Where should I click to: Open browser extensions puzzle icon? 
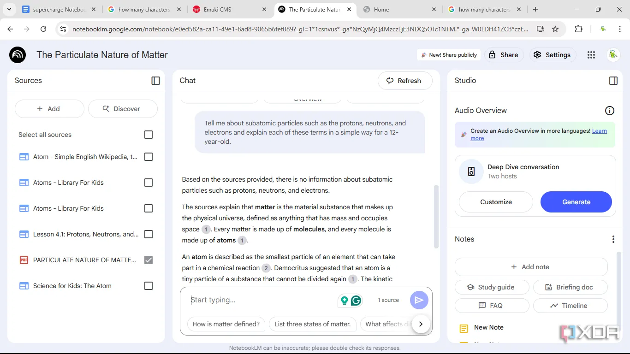[x=578, y=29]
